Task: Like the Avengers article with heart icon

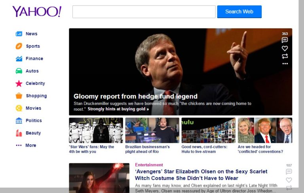Action: point(289,180)
